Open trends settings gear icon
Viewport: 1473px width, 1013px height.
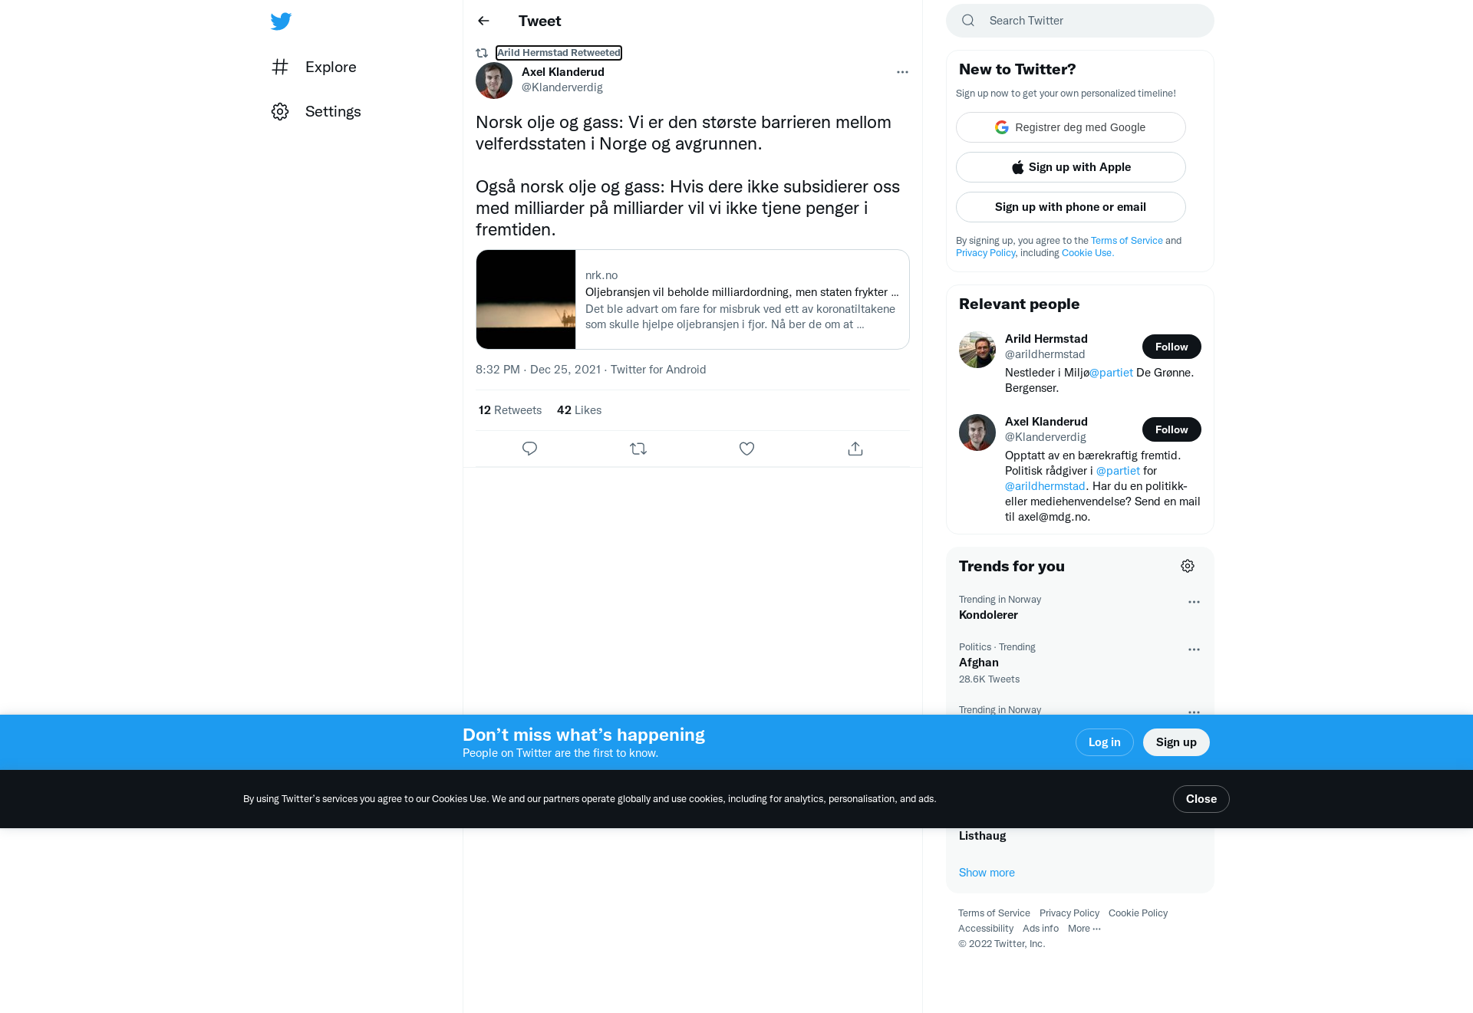coord(1188,566)
